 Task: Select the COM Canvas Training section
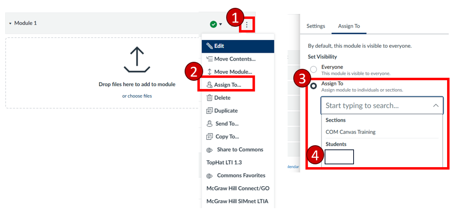pos(350,132)
